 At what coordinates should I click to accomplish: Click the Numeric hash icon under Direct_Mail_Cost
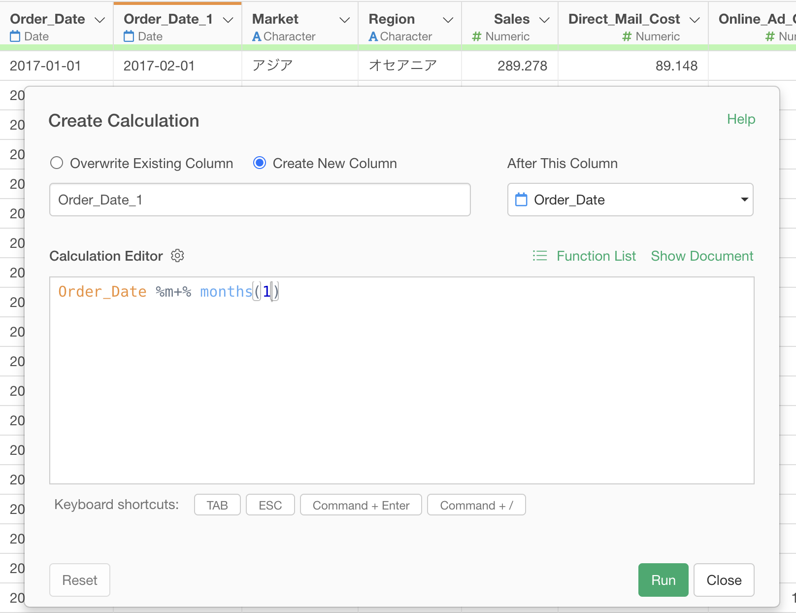pos(627,36)
